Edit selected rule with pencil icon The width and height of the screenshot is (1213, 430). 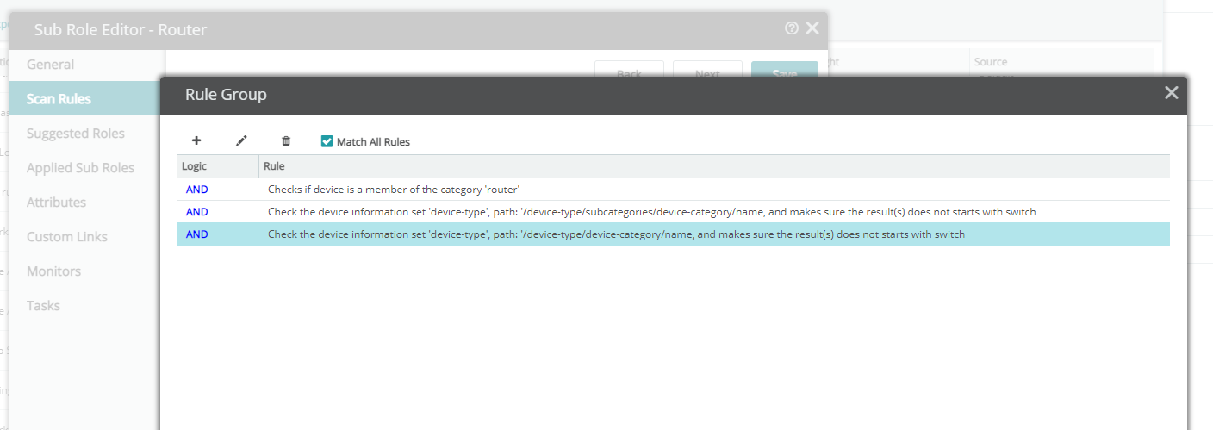pos(241,140)
